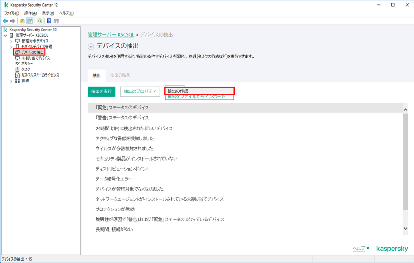414x263 pixels.
Task: Click the document icon beside カスペルスキーのライセンス
Action: (17, 75)
